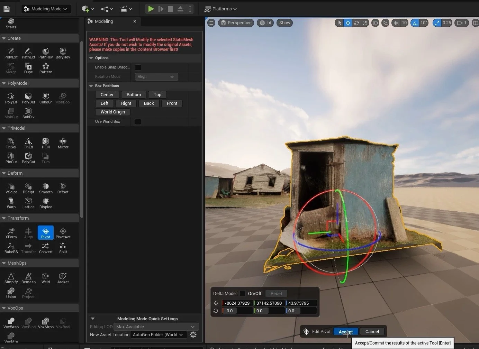The width and height of the screenshot is (479, 349).
Task: Toggle the Use World Box option
Action: 138,121
